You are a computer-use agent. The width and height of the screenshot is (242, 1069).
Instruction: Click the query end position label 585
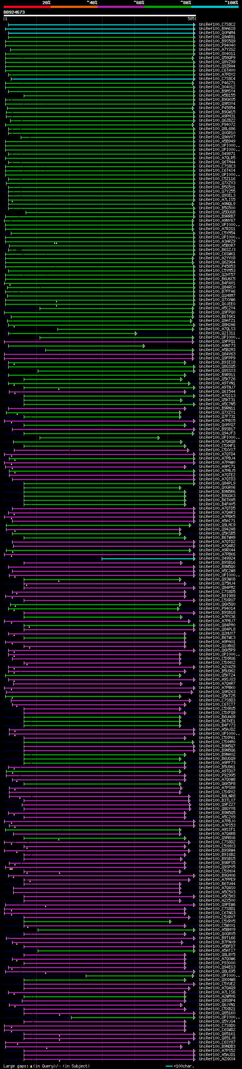(x=191, y=19)
